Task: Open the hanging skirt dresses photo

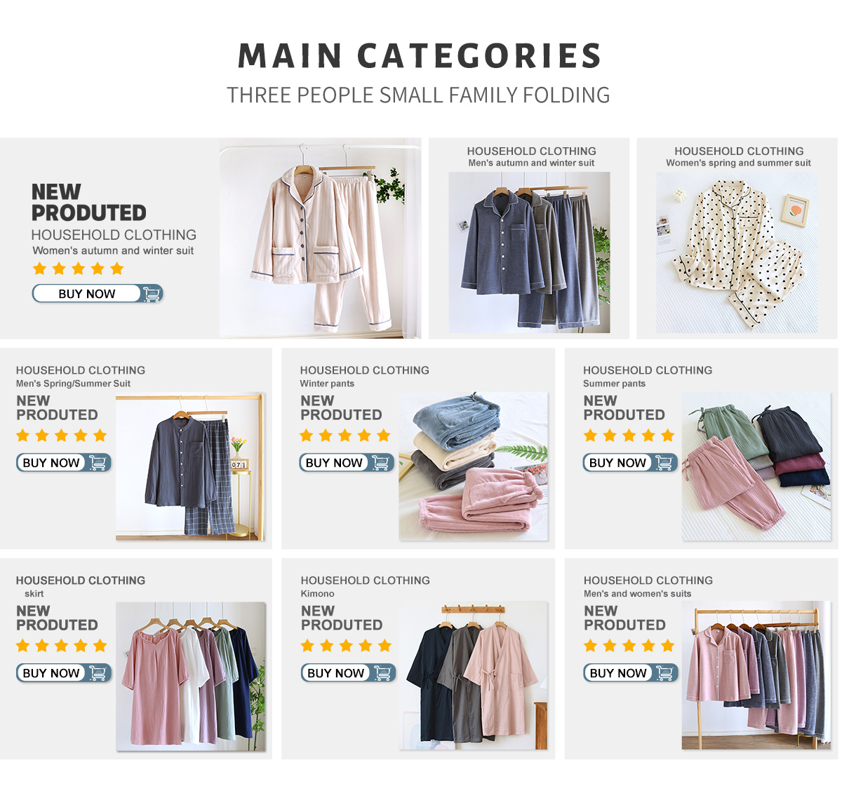Action: [191, 677]
